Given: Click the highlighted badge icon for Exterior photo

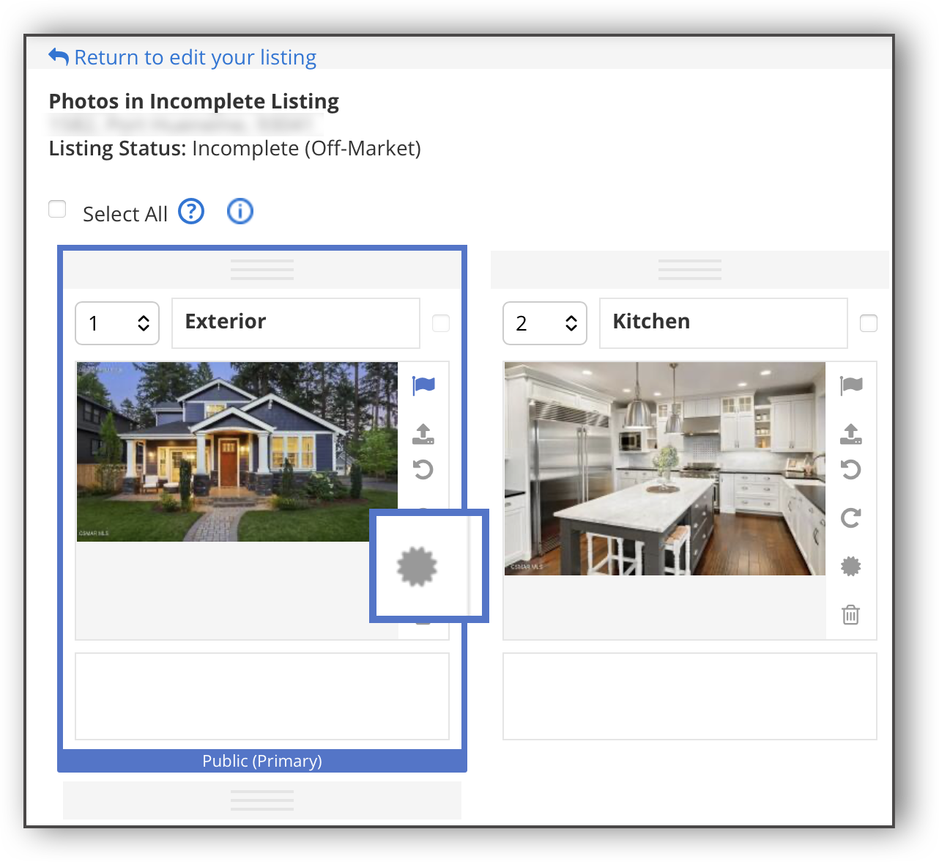Looking at the screenshot, I should [417, 567].
